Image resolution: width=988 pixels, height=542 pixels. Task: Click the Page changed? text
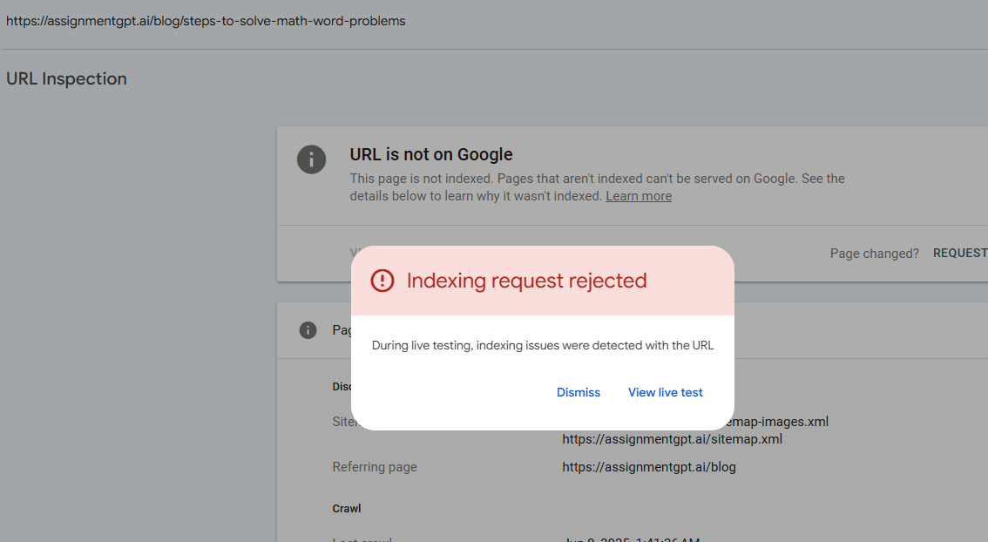click(874, 254)
